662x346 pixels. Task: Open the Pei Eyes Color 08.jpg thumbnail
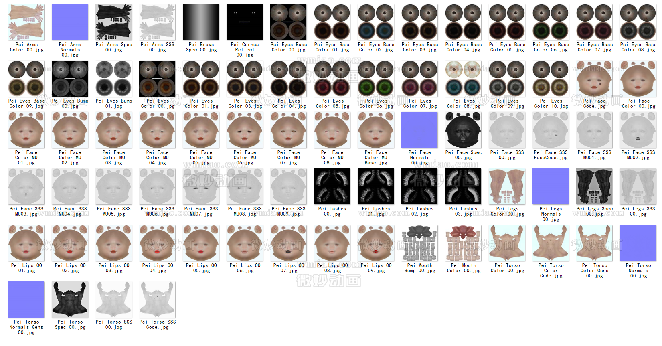pyautogui.click(x=463, y=79)
